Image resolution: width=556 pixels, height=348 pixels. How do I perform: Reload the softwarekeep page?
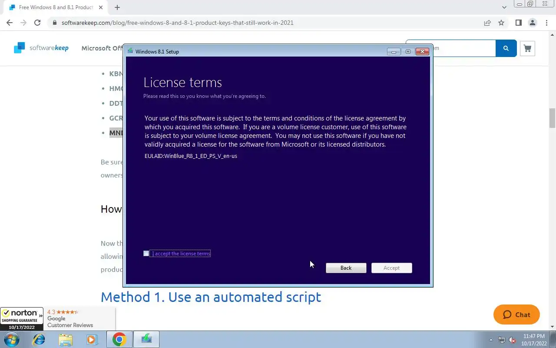point(37,23)
